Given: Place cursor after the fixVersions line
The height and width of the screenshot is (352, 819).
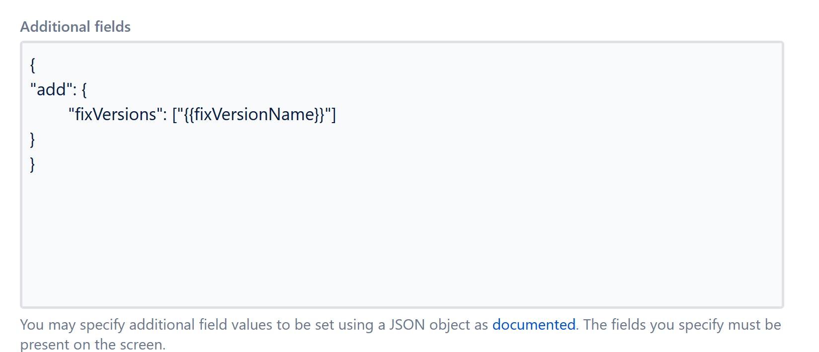Looking at the screenshot, I should [343, 114].
